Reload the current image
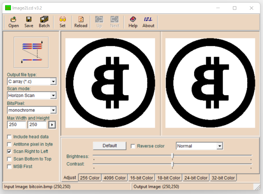 pos(81,22)
